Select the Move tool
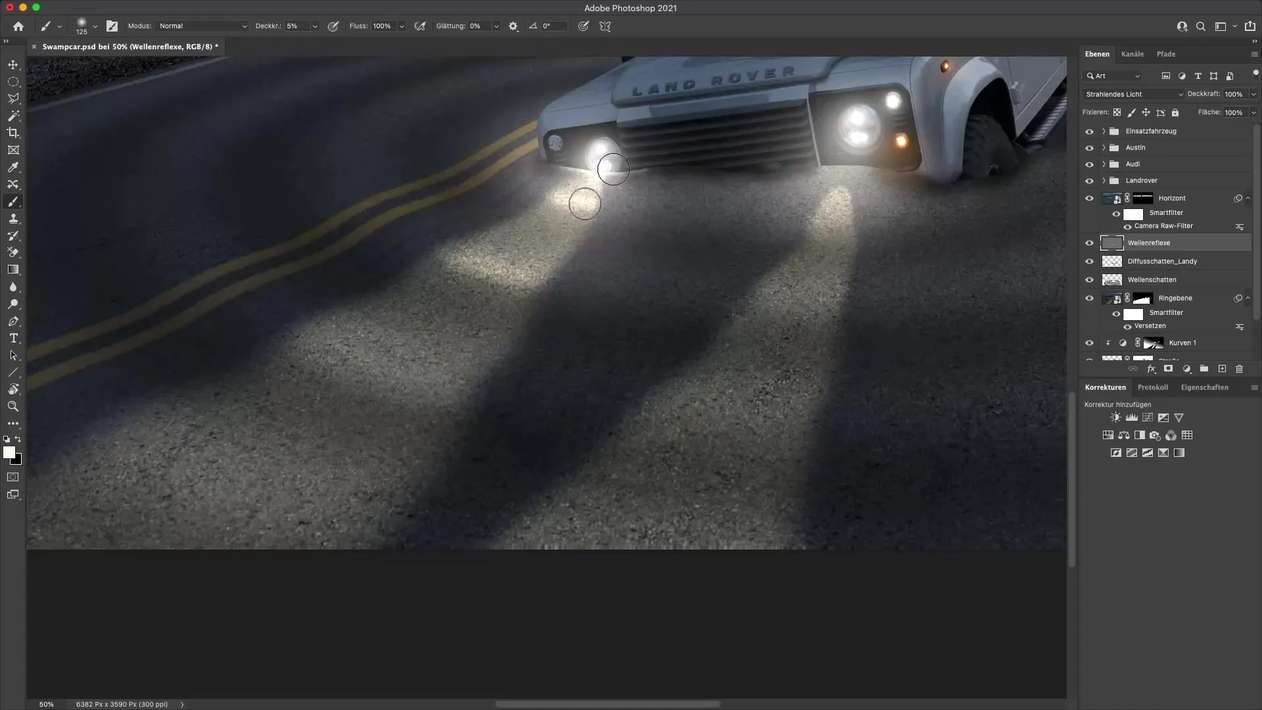The width and height of the screenshot is (1262, 710). click(13, 64)
